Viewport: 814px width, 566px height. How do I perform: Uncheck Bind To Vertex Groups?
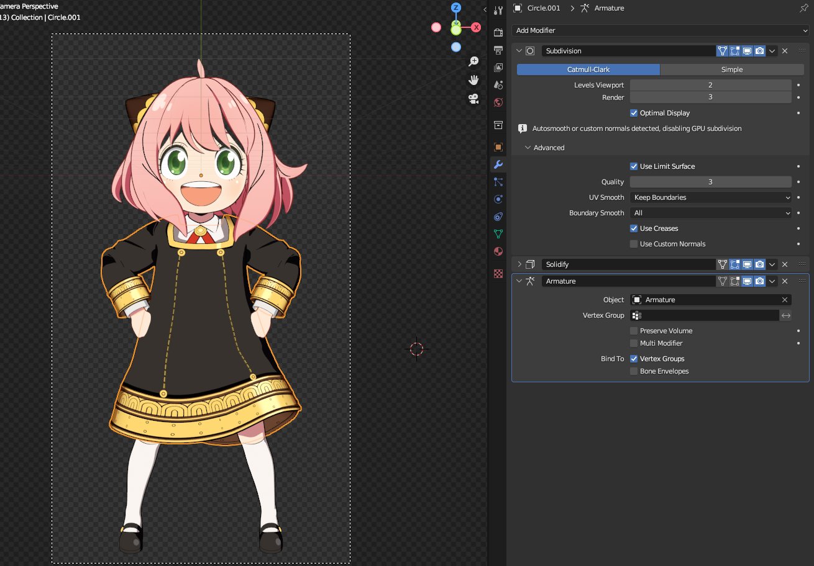point(633,359)
